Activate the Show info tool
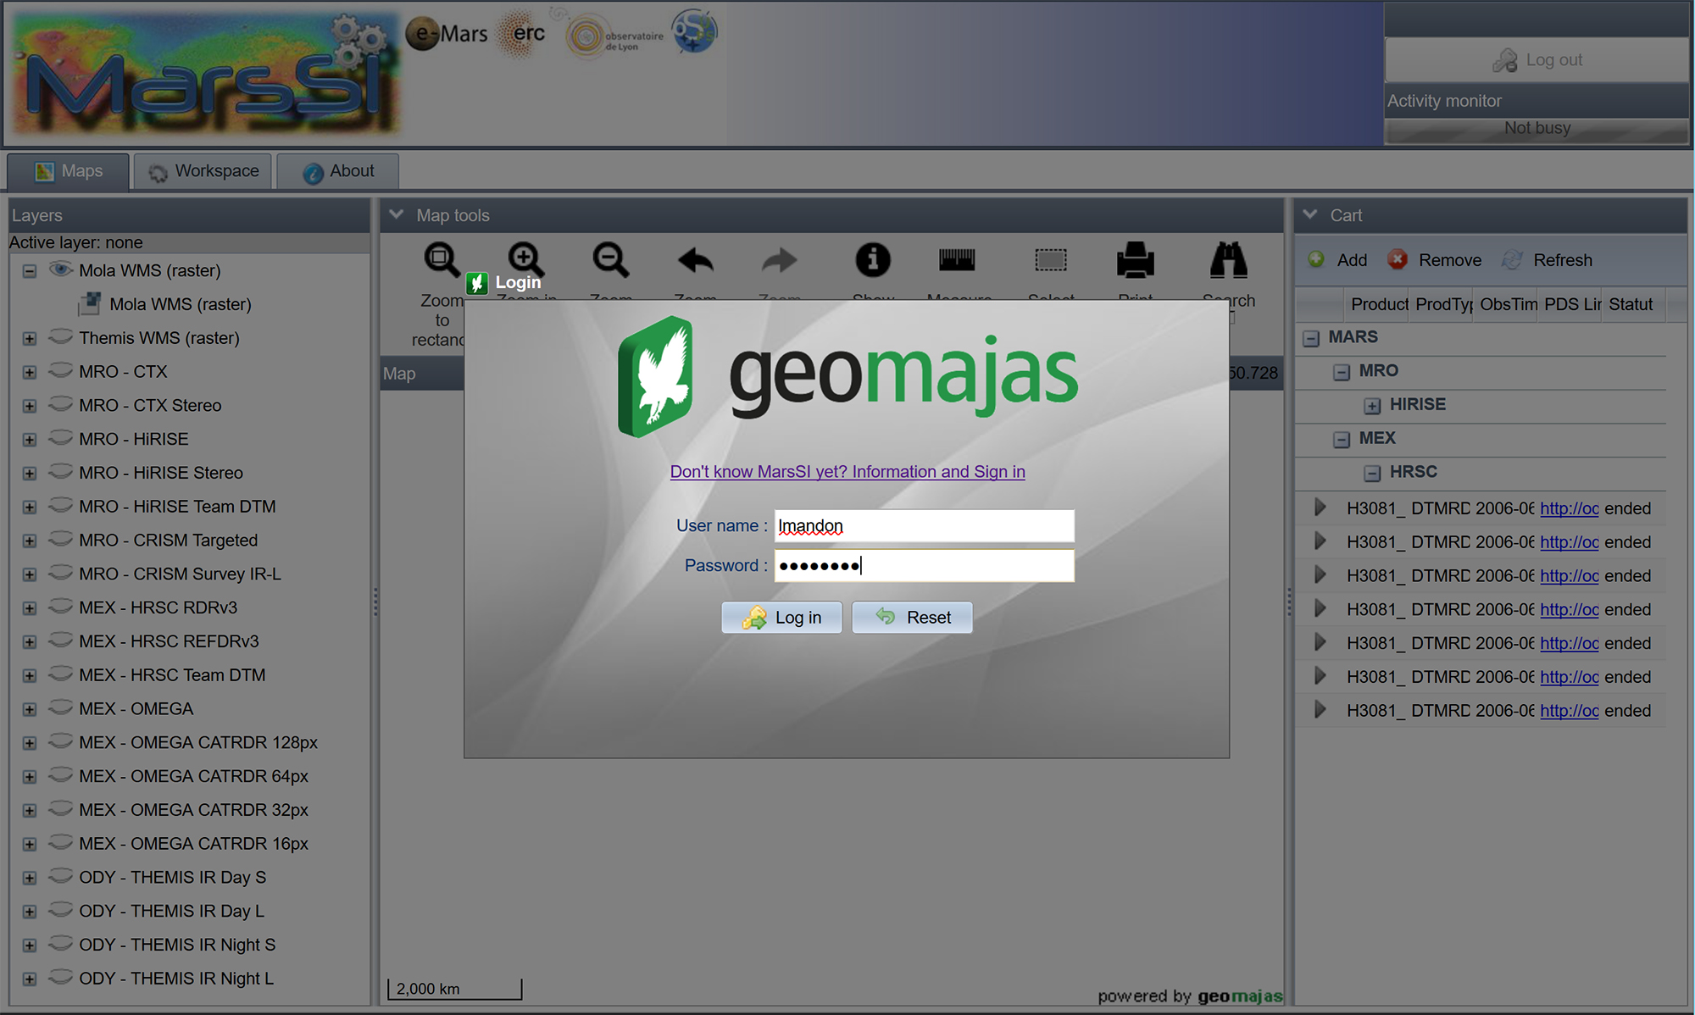The height and width of the screenshot is (1015, 1695). point(873,259)
